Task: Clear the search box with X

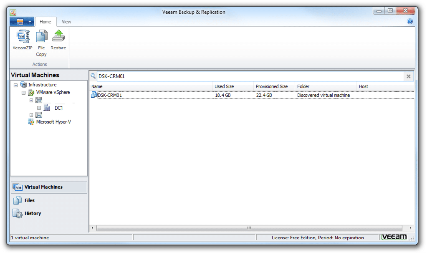Action: tap(408, 76)
